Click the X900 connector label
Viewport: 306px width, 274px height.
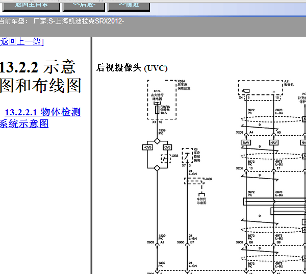click(181, 242)
